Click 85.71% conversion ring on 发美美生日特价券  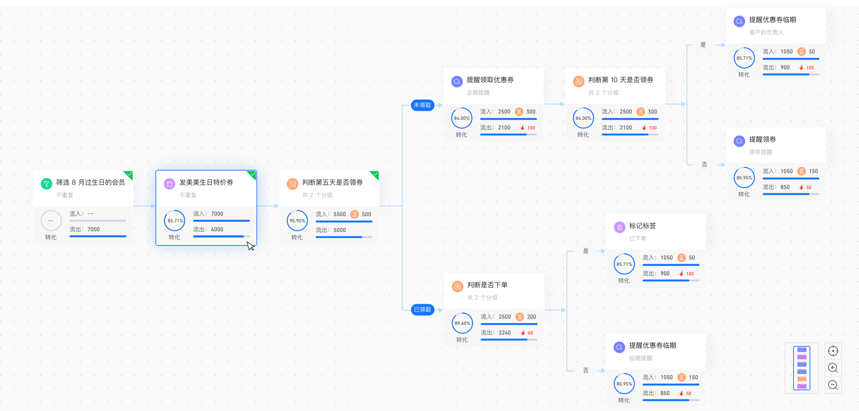175,221
